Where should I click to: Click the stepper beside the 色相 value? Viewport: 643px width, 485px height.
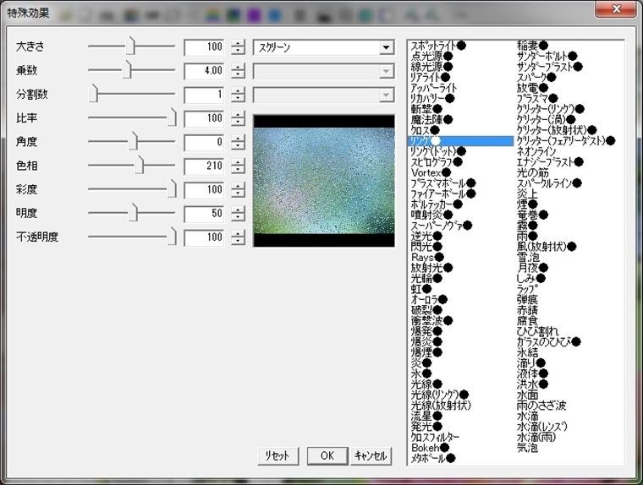[x=238, y=166]
